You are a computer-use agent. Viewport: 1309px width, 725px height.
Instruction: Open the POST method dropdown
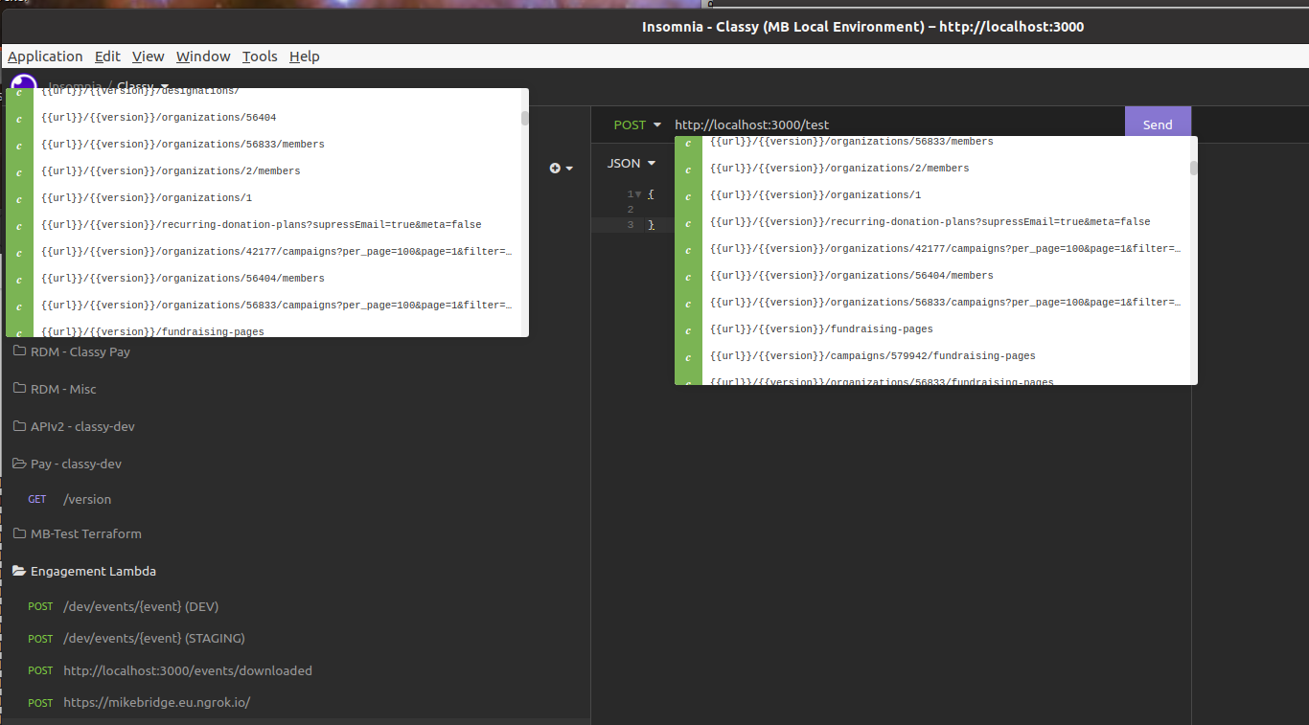point(635,125)
